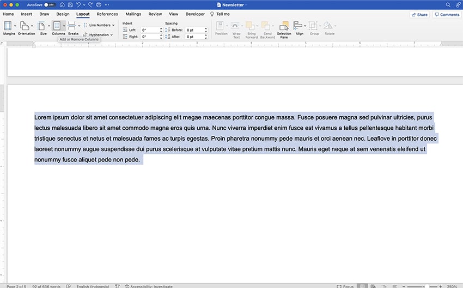The width and height of the screenshot is (463, 288).
Task: Switch to Web Layout view in status bar
Action: (x=373, y=286)
